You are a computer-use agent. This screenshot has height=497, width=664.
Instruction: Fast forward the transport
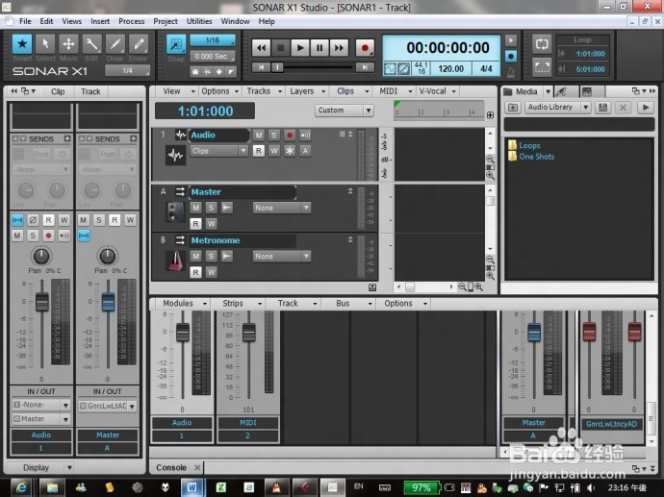pos(339,48)
